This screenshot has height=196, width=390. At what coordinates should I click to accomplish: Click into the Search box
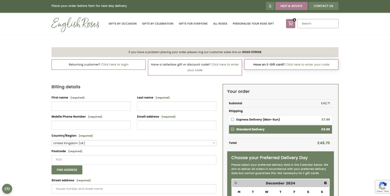(x=318, y=24)
